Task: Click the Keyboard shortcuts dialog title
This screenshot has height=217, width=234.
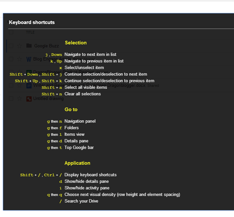Action: point(32,22)
